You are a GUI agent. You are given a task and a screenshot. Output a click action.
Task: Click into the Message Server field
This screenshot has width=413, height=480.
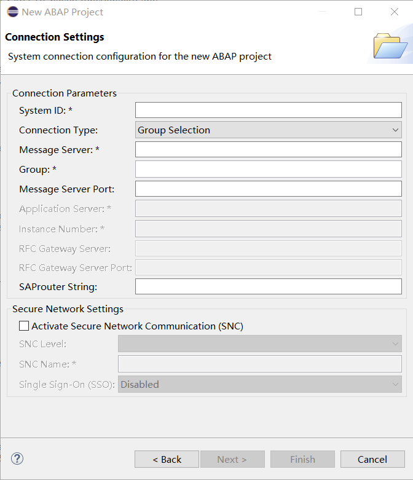[268, 149]
